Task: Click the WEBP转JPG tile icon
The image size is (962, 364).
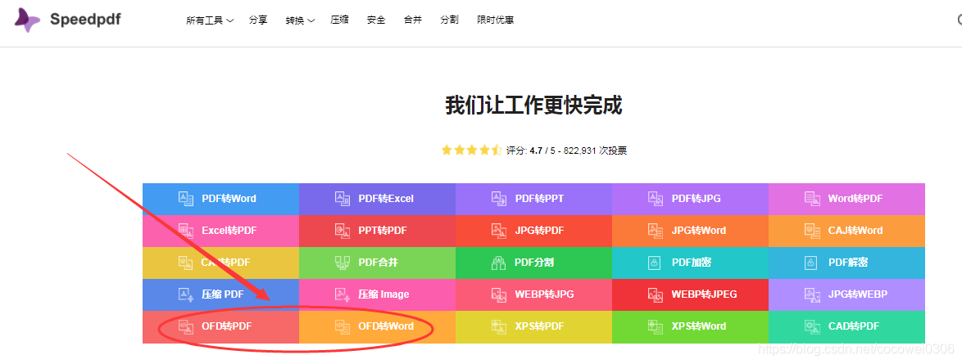Action: click(x=499, y=294)
